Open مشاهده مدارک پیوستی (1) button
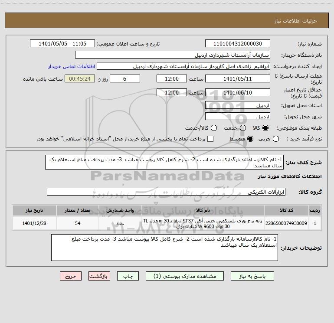The image size is (334, 323). [x=185, y=276]
